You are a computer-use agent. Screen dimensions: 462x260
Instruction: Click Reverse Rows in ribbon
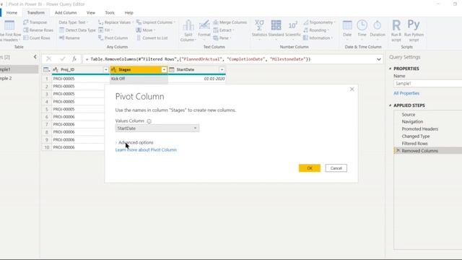pyautogui.click(x=38, y=30)
